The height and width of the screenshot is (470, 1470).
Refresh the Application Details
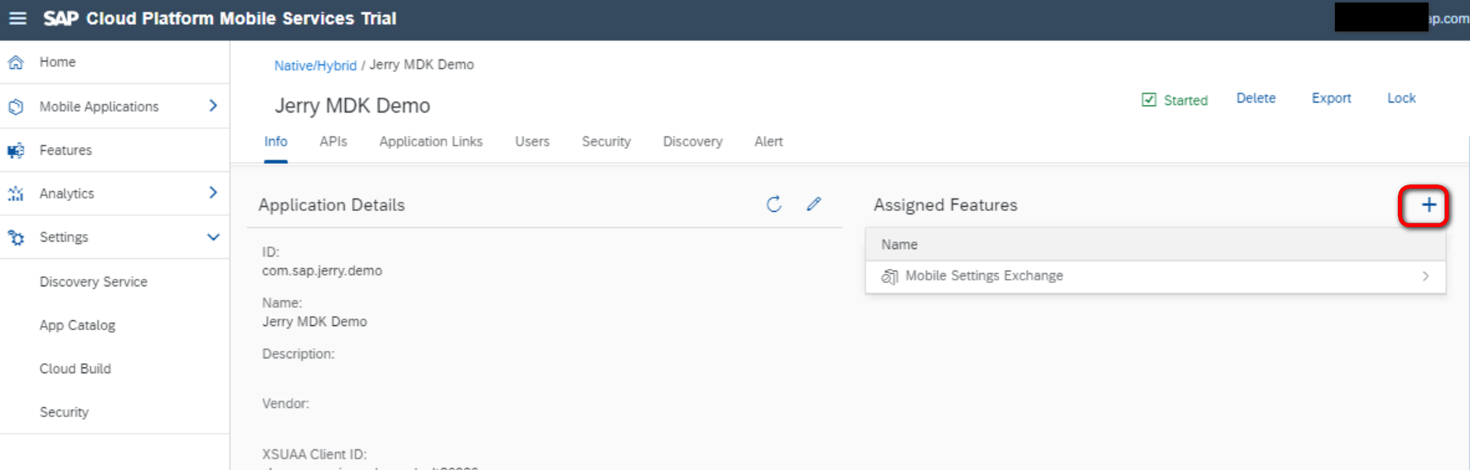(774, 204)
